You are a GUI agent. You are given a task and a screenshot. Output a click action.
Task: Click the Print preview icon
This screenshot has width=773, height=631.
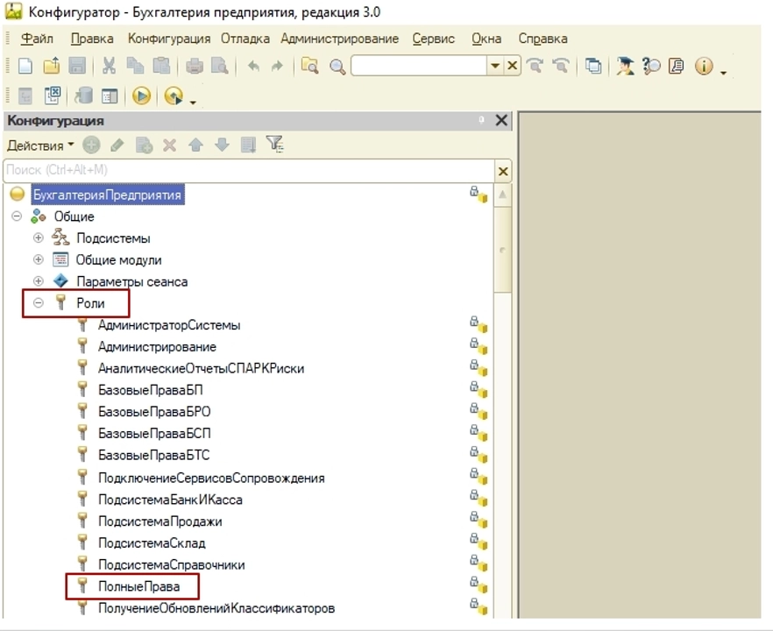point(219,66)
